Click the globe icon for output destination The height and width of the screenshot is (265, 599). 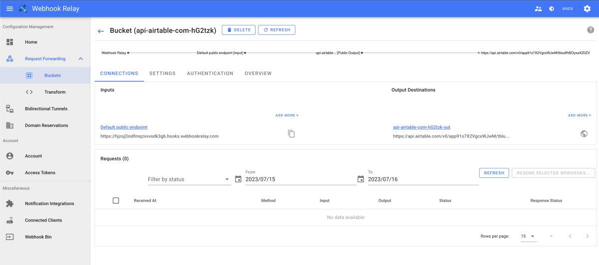(x=584, y=133)
